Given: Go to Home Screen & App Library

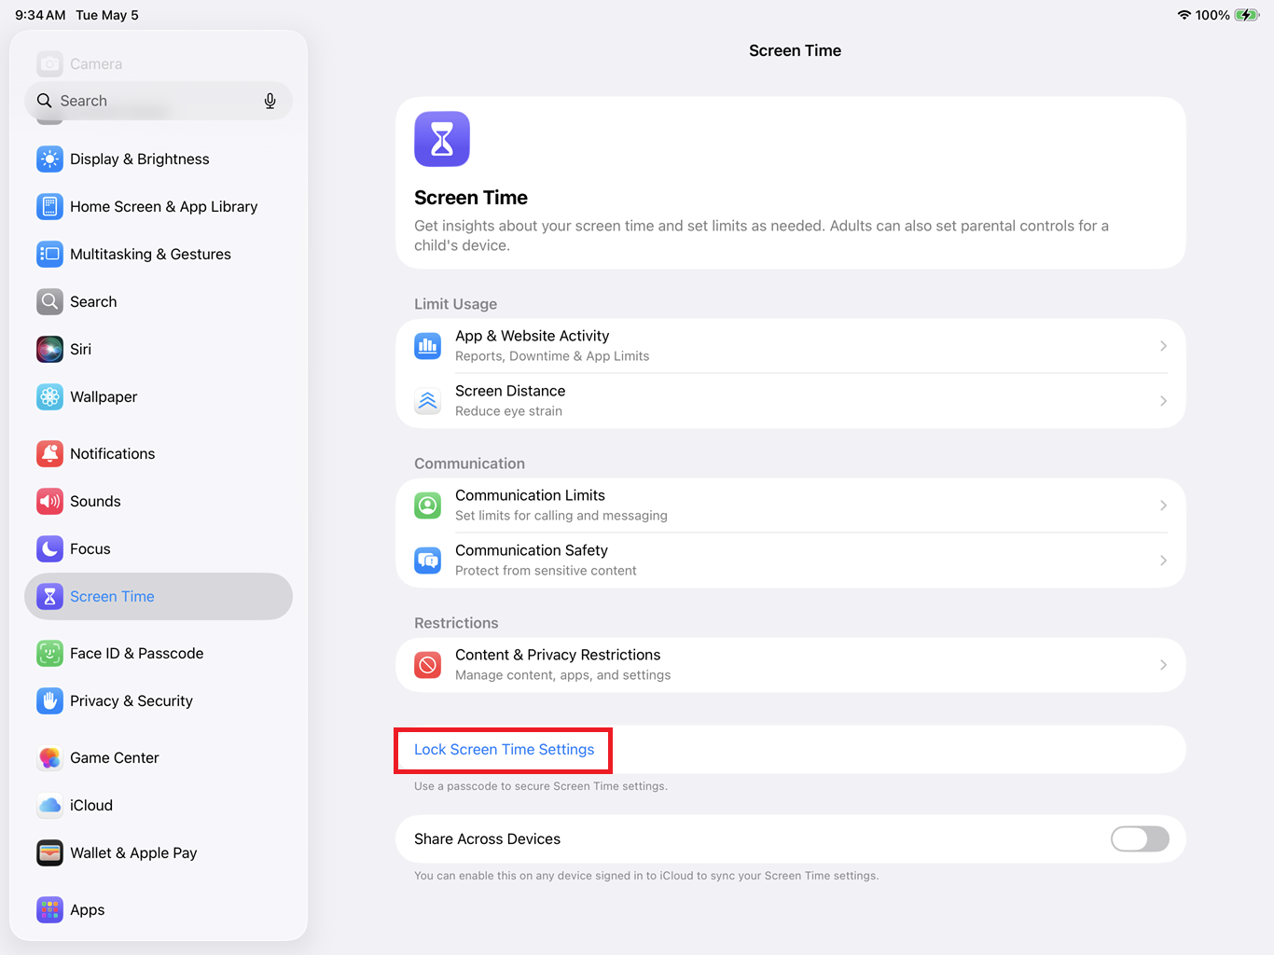Looking at the screenshot, I should (159, 207).
